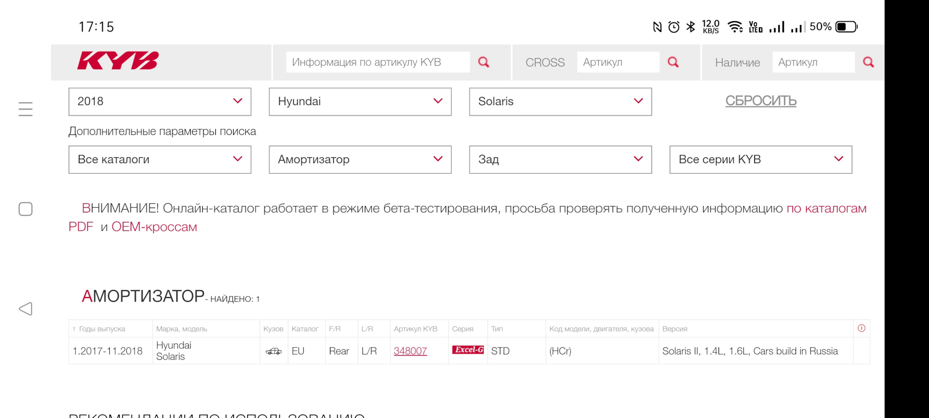This screenshot has height=418, width=929.
Task: Click the sedan body type icon
Action: click(x=273, y=351)
